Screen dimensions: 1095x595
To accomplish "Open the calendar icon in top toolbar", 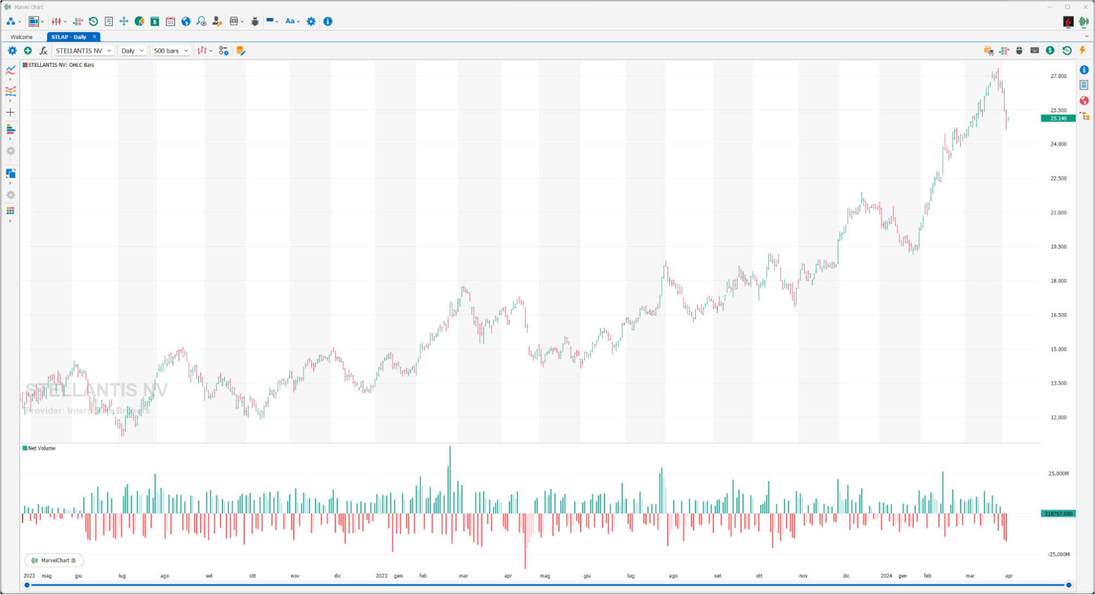I will pos(170,21).
